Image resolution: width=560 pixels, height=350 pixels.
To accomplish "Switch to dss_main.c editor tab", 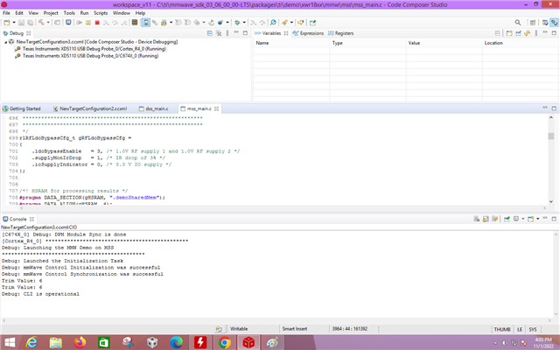I will 154,108.
